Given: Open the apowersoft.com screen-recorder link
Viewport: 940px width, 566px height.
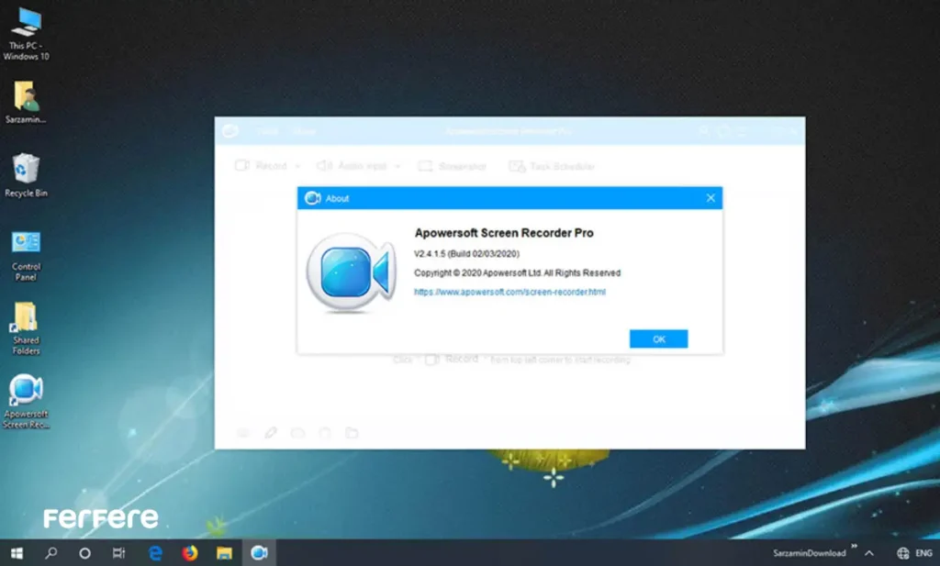Looking at the screenshot, I should [509, 293].
